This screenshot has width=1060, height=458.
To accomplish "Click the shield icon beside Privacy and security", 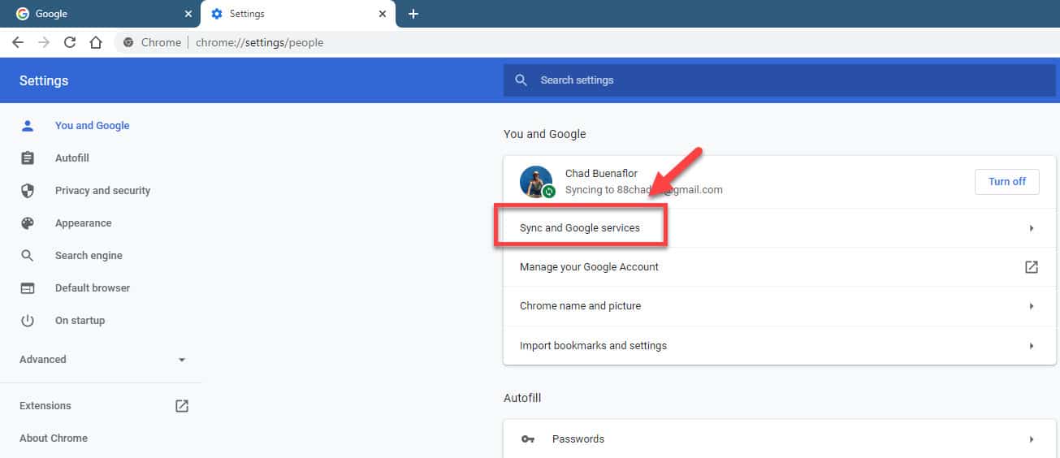I will [28, 191].
